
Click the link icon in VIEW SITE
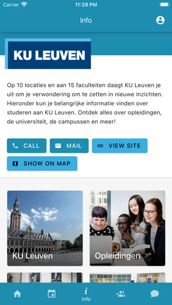click(x=100, y=146)
